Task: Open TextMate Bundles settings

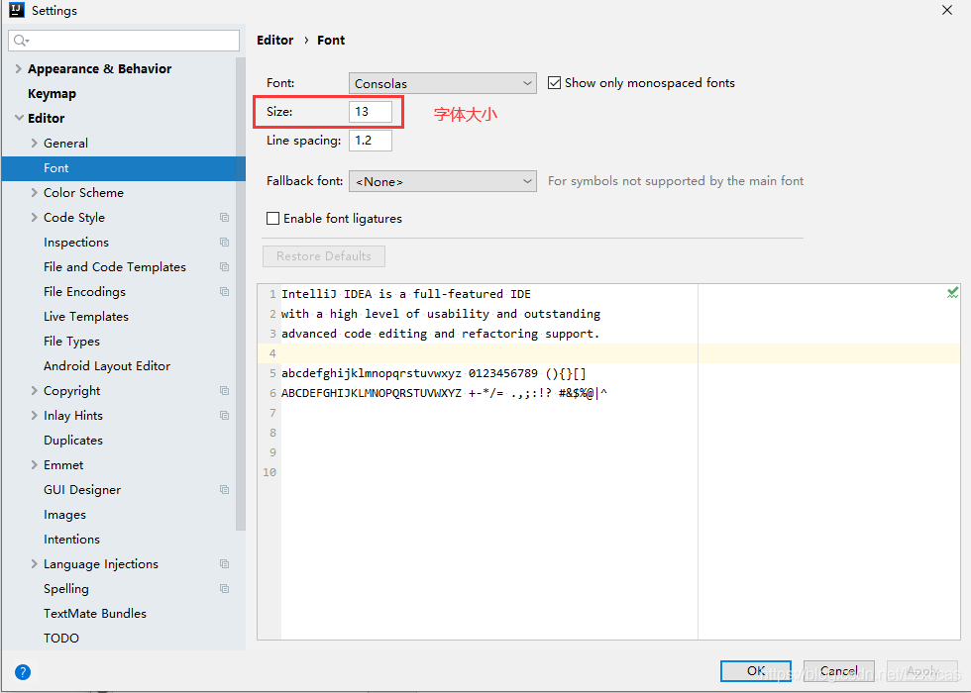Action: 95,613
